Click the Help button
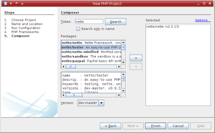The height and width of the screenshot is (133, 215). pos(201,126)
